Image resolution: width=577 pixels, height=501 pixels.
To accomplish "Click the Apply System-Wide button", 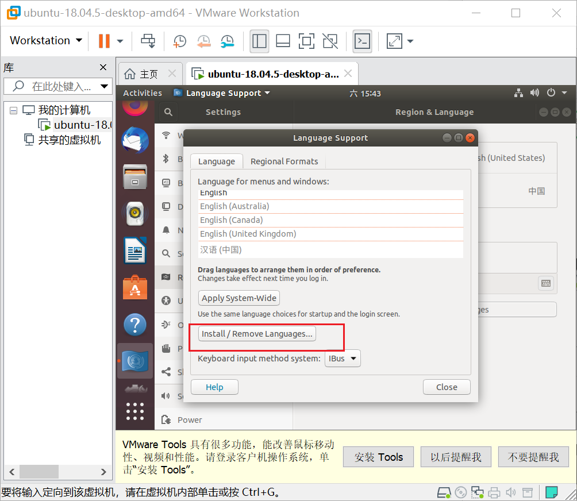I will [x=239, y=298].
